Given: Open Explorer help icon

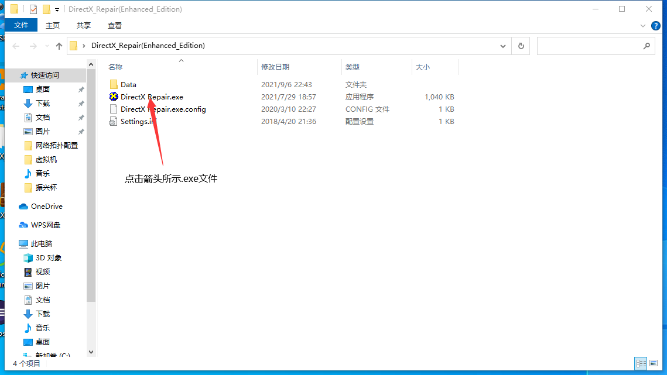Looking at the screenshot, I should (x=655, y=26).
